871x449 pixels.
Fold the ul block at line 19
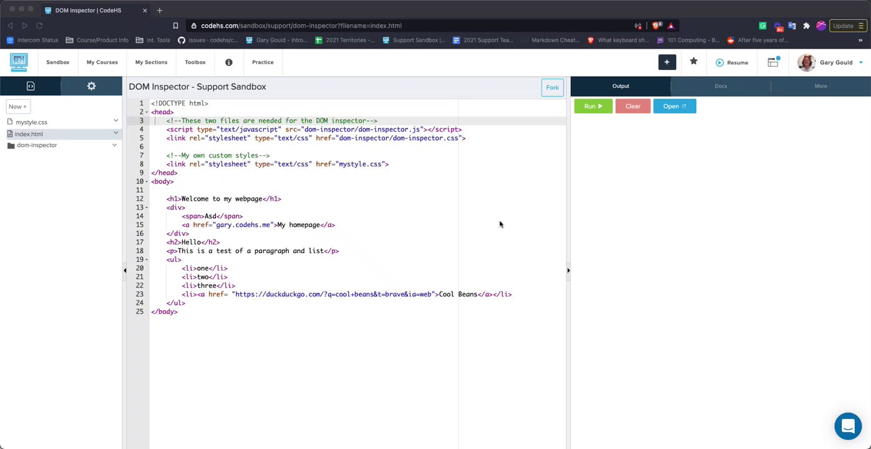(147, 259)
